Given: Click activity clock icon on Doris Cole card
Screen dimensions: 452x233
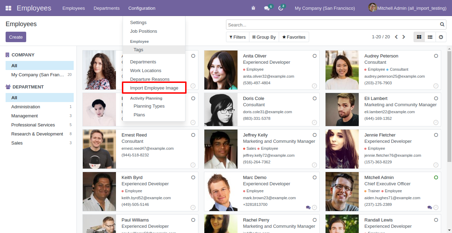Looking at the screenshot, I should (314, 122).
